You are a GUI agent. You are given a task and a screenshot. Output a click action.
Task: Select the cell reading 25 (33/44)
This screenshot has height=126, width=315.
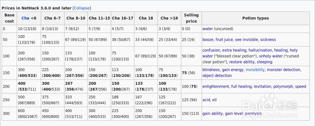click(x=169, y=40)
